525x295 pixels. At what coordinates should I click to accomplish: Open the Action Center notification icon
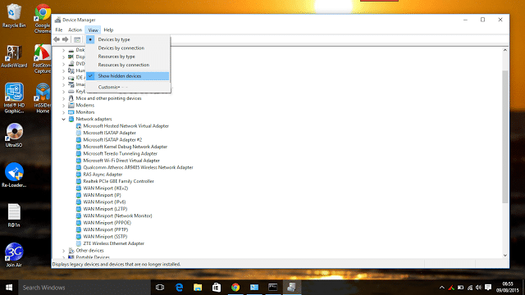[x=488, y=288]
